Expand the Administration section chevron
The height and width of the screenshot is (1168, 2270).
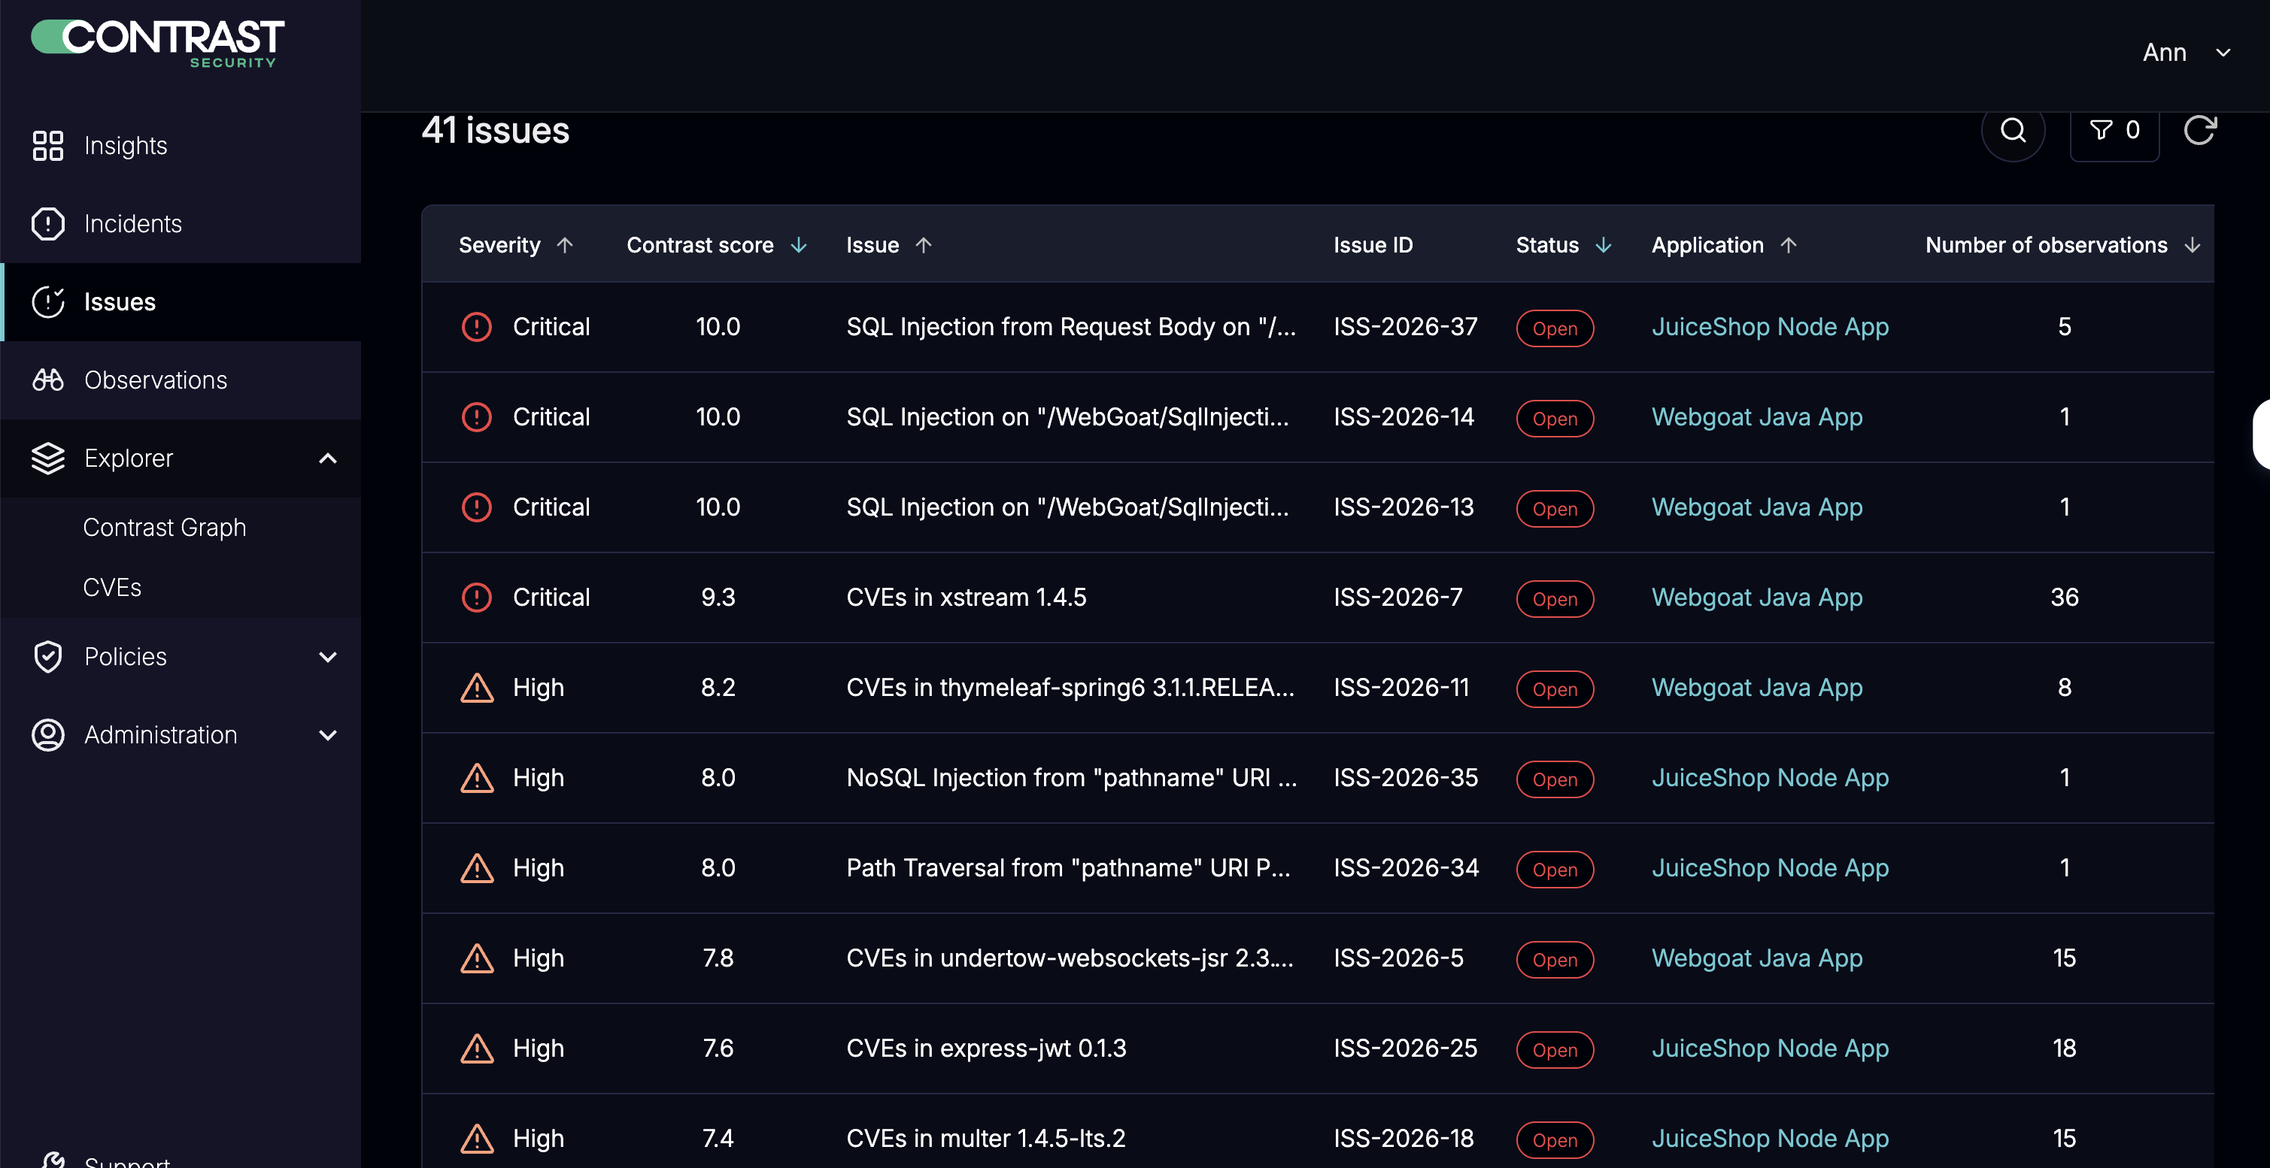click(x=328, y=734)
